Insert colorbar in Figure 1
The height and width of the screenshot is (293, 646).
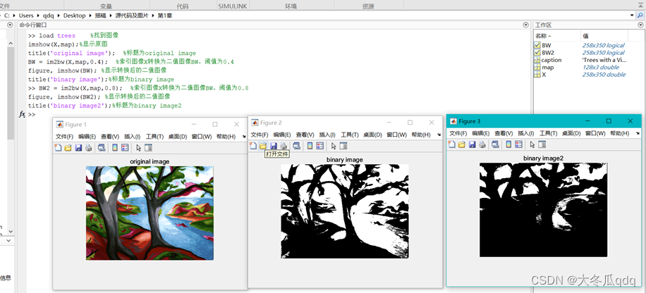(116, 148)
